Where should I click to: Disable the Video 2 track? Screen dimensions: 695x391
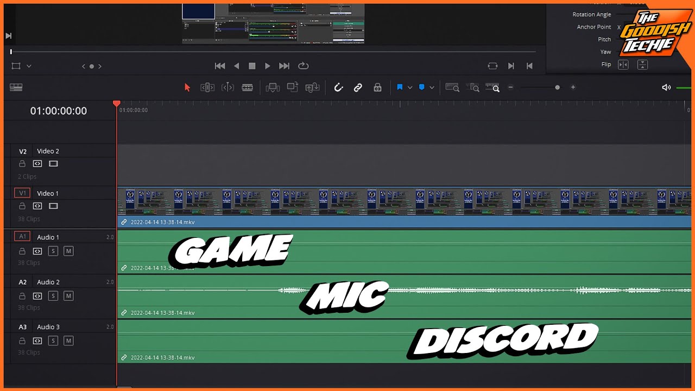coord(53,163)
